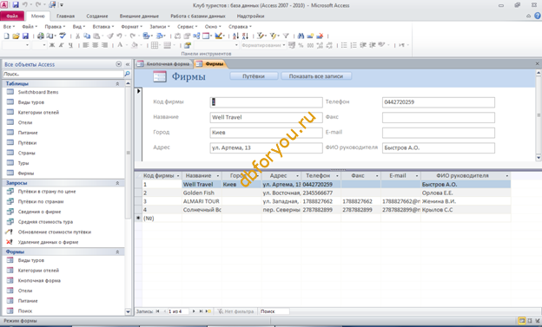Switch to Form view status bar icon
Screen dimensions: 542x327
522,321
